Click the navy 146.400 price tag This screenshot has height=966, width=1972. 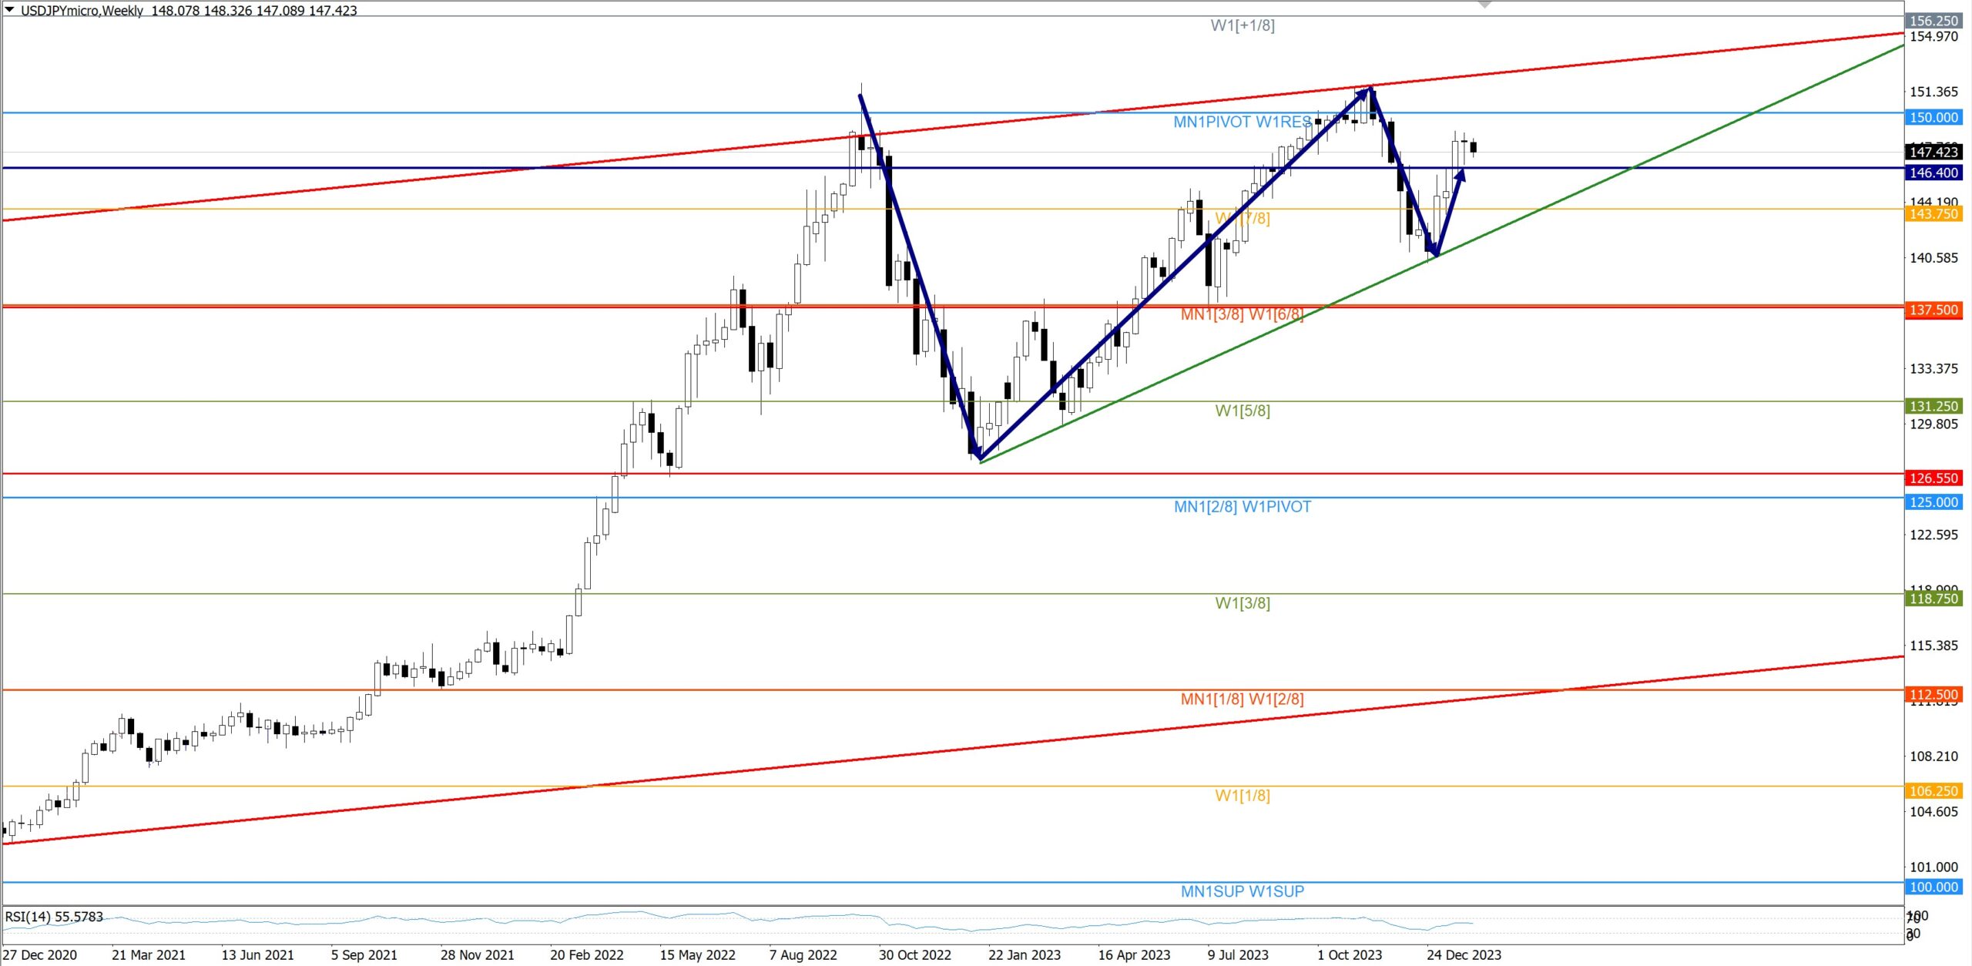(x=1933, y=173)
